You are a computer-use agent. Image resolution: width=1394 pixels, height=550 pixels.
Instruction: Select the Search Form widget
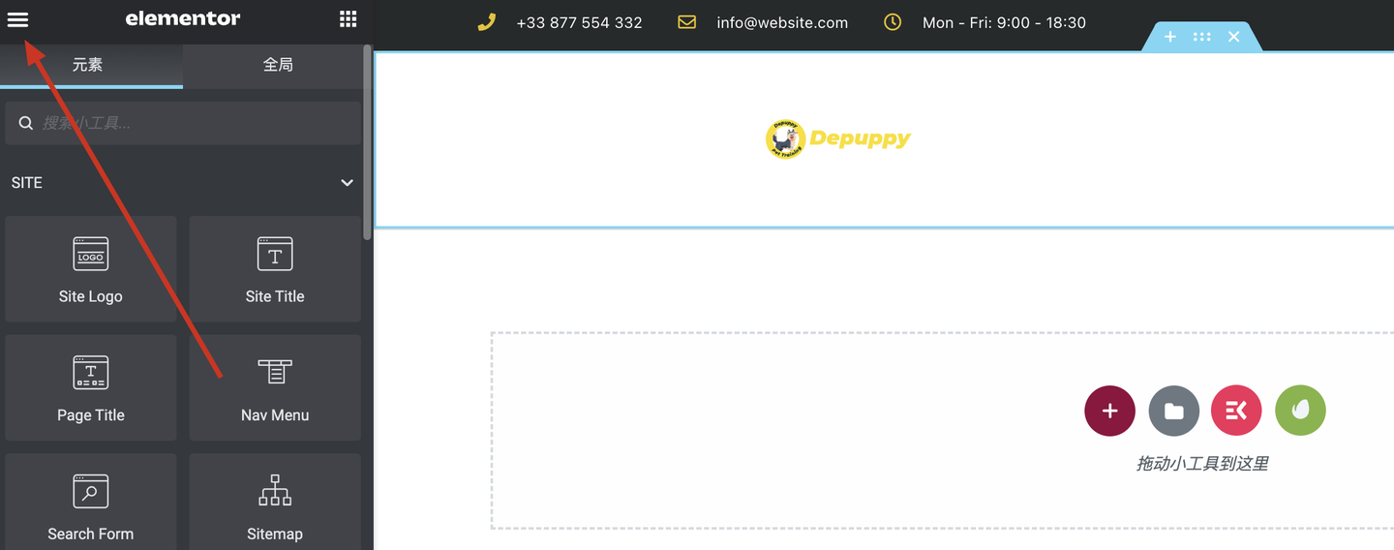pyautogui.click(x=91, y=502)
